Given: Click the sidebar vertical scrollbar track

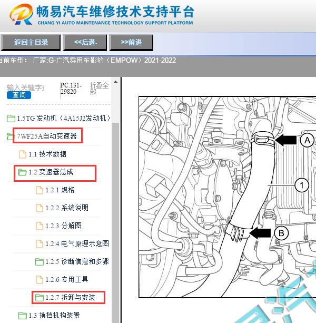Looking at the screenshot, I should coord(116,222).
